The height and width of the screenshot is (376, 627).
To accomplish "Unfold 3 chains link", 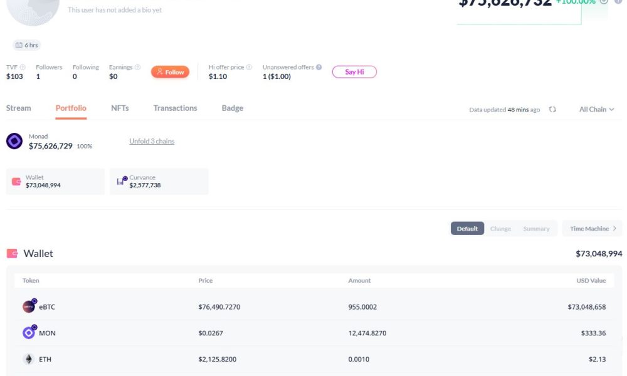I will click(152, 141).
